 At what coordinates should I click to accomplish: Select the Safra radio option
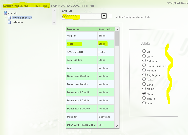pyautogui.click(x=144, y=84)
